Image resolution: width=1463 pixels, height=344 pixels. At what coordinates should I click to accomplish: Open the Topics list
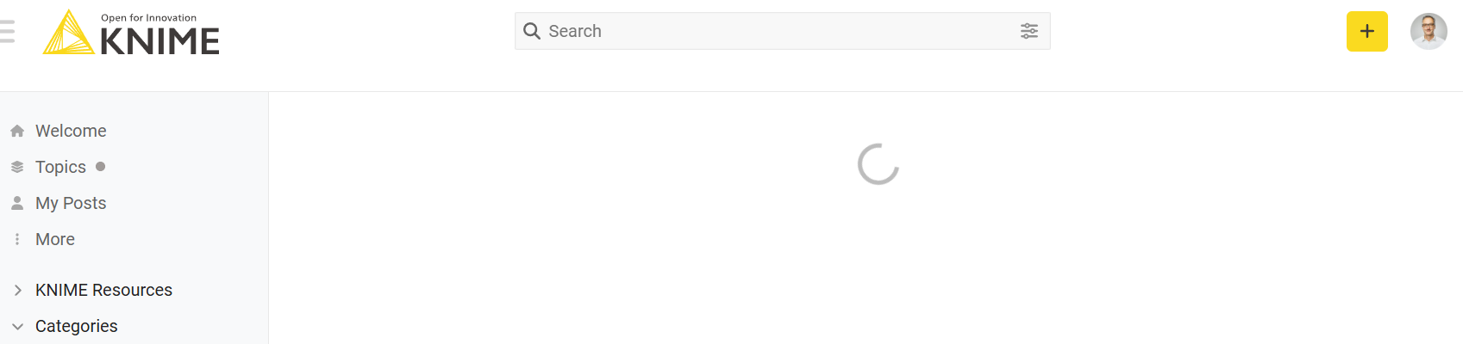coord(60,167)
